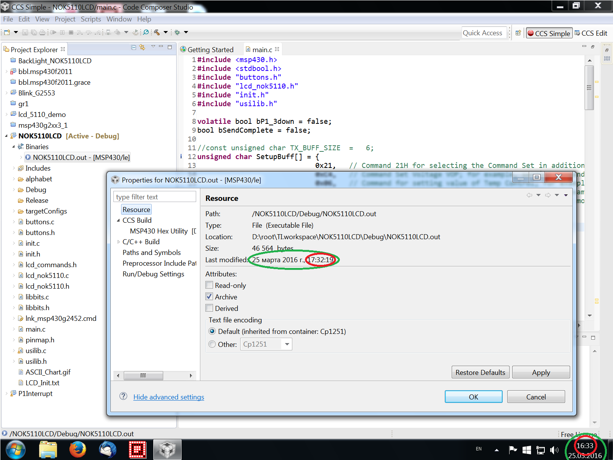Click Hide advanced settings link
The image size is (613, 460).
click(169, 397)
